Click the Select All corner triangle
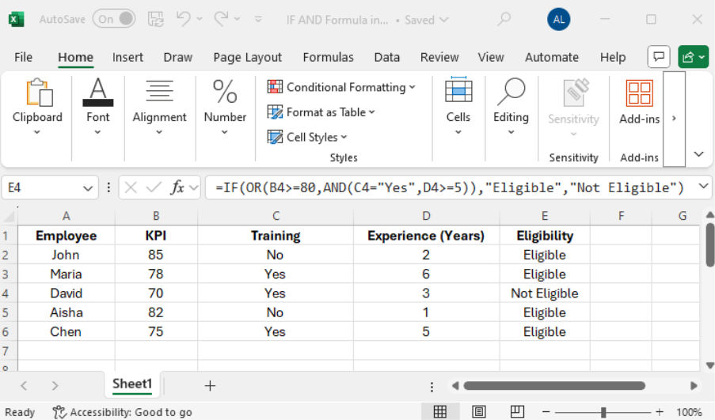Viewport: 715px width, 420px height. click(x=10, y=216)
